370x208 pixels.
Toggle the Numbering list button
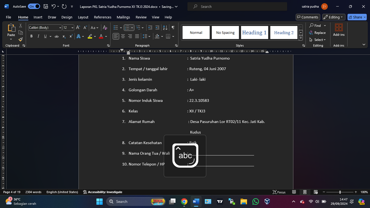pyautogui.click(x=127, y=28)
